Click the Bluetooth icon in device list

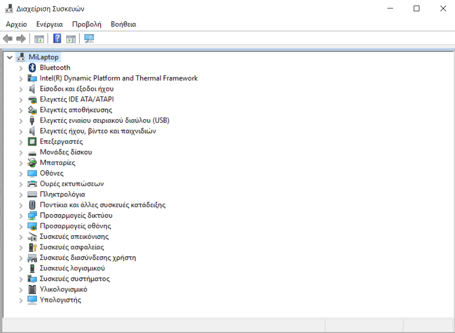click(32, 68)
